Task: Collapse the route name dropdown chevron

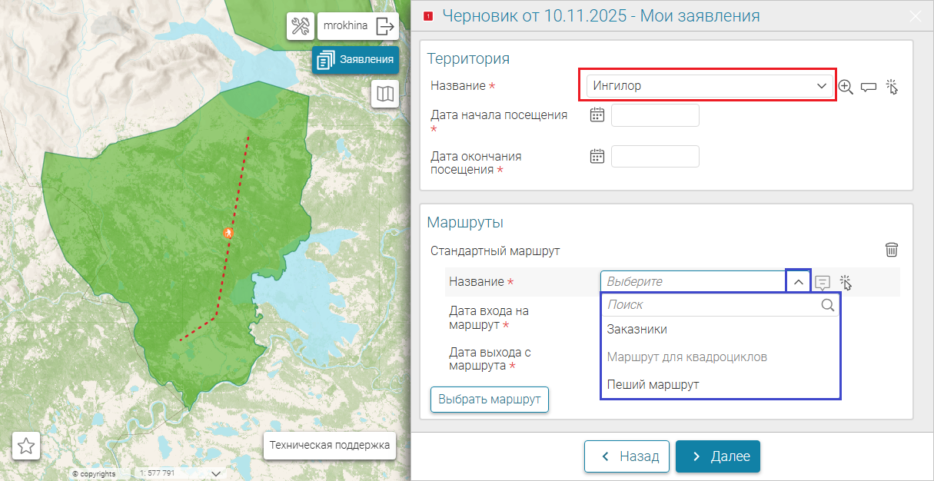Action: coord(798,282)
